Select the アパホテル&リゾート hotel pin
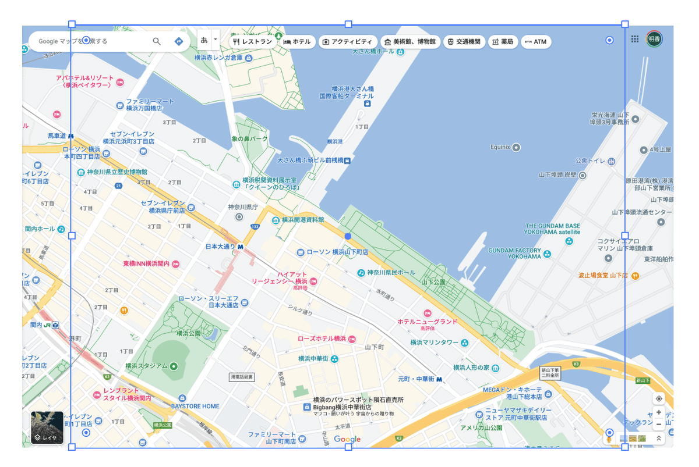699x467 pixels. pyautogui.click(x=120, y=82)
